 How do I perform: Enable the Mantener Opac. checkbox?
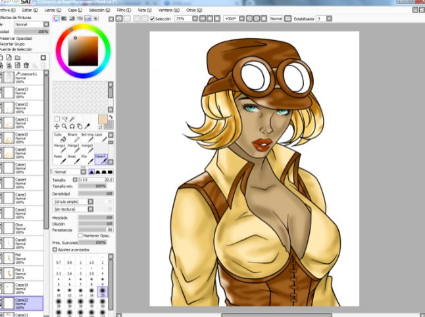(80, 235)
